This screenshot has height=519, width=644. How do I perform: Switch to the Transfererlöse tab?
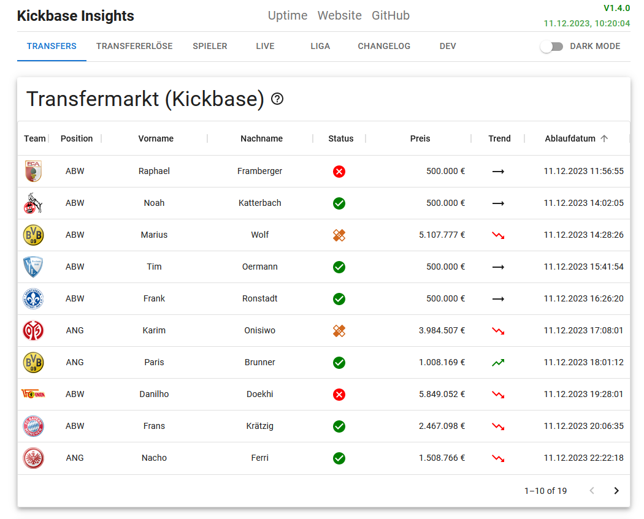tap(134, 47)
